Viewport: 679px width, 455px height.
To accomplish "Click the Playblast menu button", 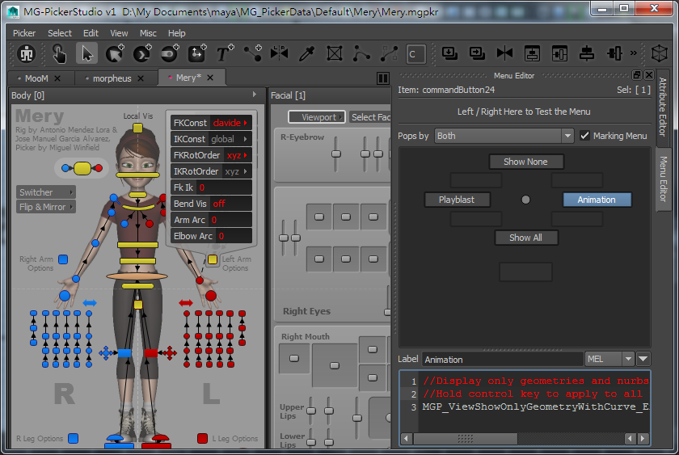I will 457,200.
